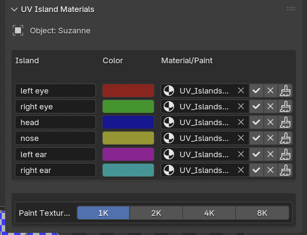Click the paint brush icon for left eye
The height and width of the screenshot is (235, 307).
pyautogui.click(x=285, y=91)
